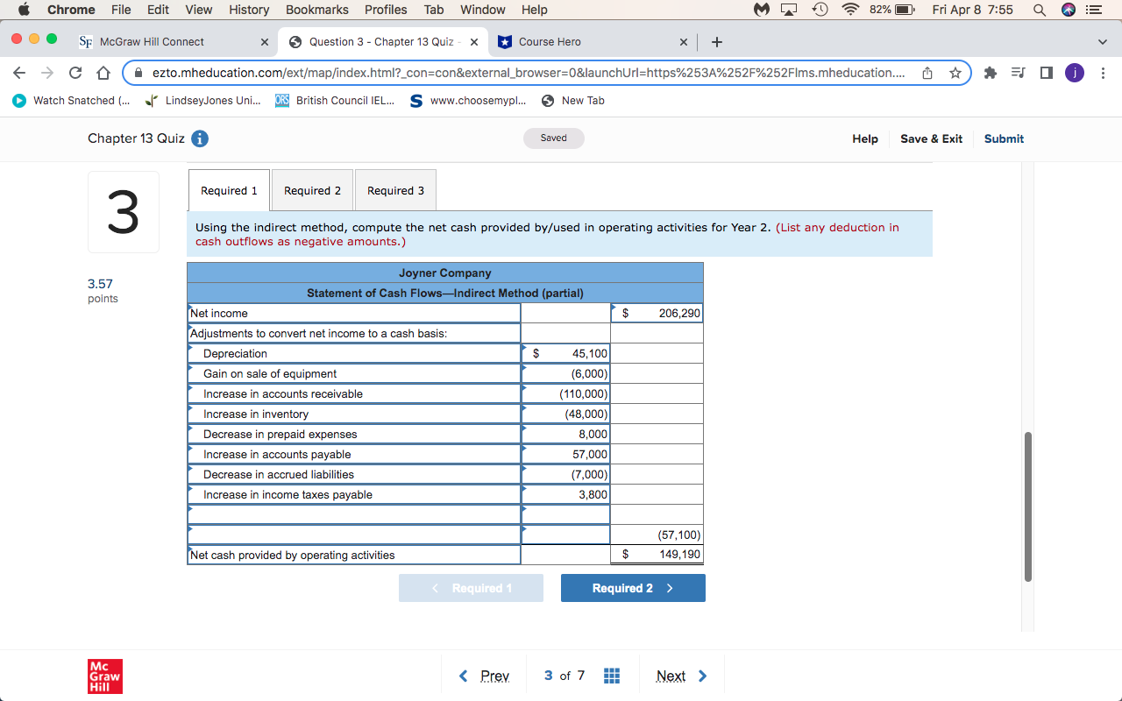Toggle the Chrome side panel icon
The height and width of the screenshot is (701, 1122).
tap(1046, 73)
